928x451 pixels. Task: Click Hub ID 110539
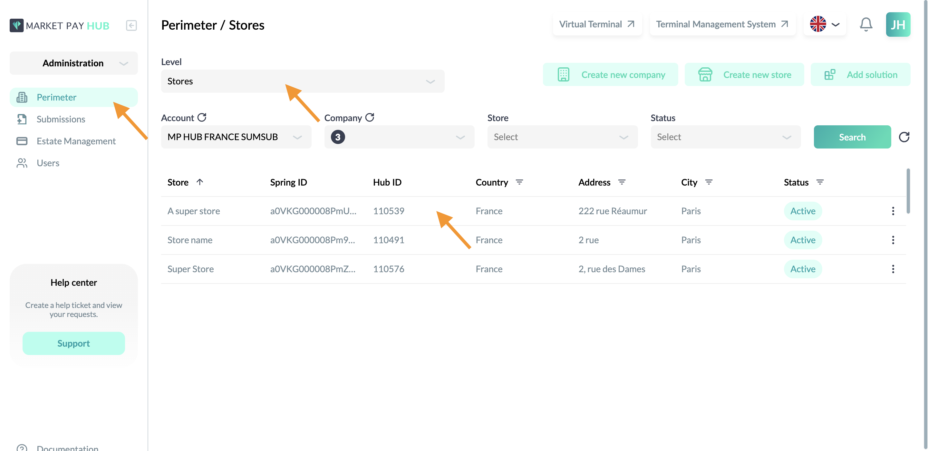point(389,211)
